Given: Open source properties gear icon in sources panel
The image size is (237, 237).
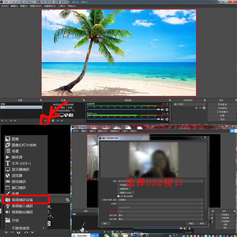Looking at the screenshot, I should click(53, 121).
